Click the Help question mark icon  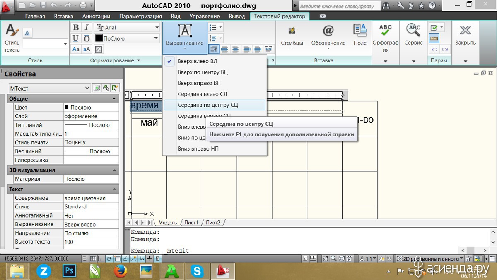tap(432, 6)
